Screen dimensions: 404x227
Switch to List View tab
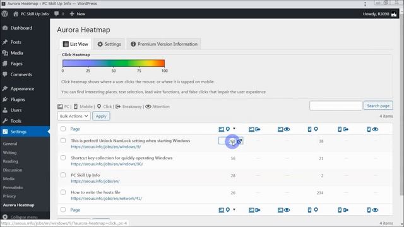point(76,44)
